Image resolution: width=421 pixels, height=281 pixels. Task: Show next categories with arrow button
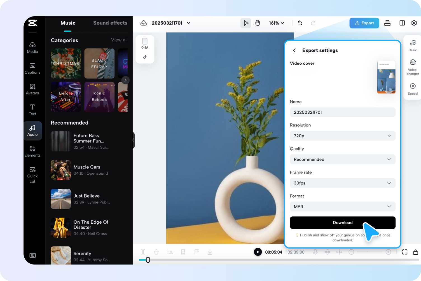125,80
